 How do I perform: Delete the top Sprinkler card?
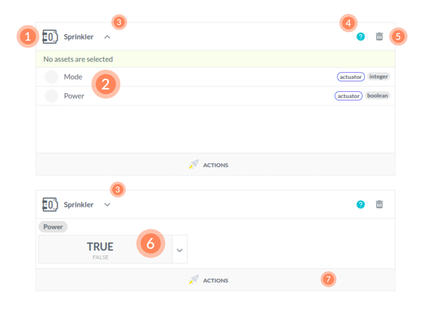point(379,36)
